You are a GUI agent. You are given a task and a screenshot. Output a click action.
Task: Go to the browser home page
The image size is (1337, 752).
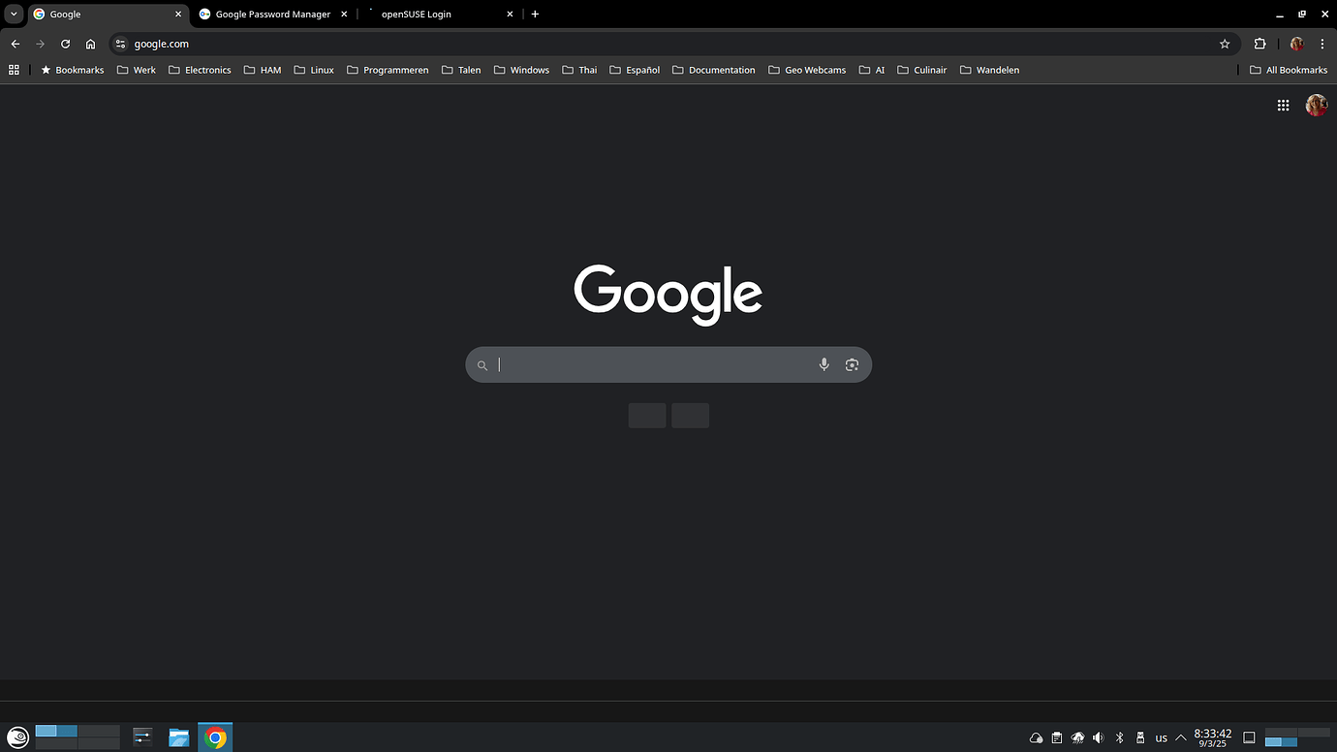click(90, 44)
